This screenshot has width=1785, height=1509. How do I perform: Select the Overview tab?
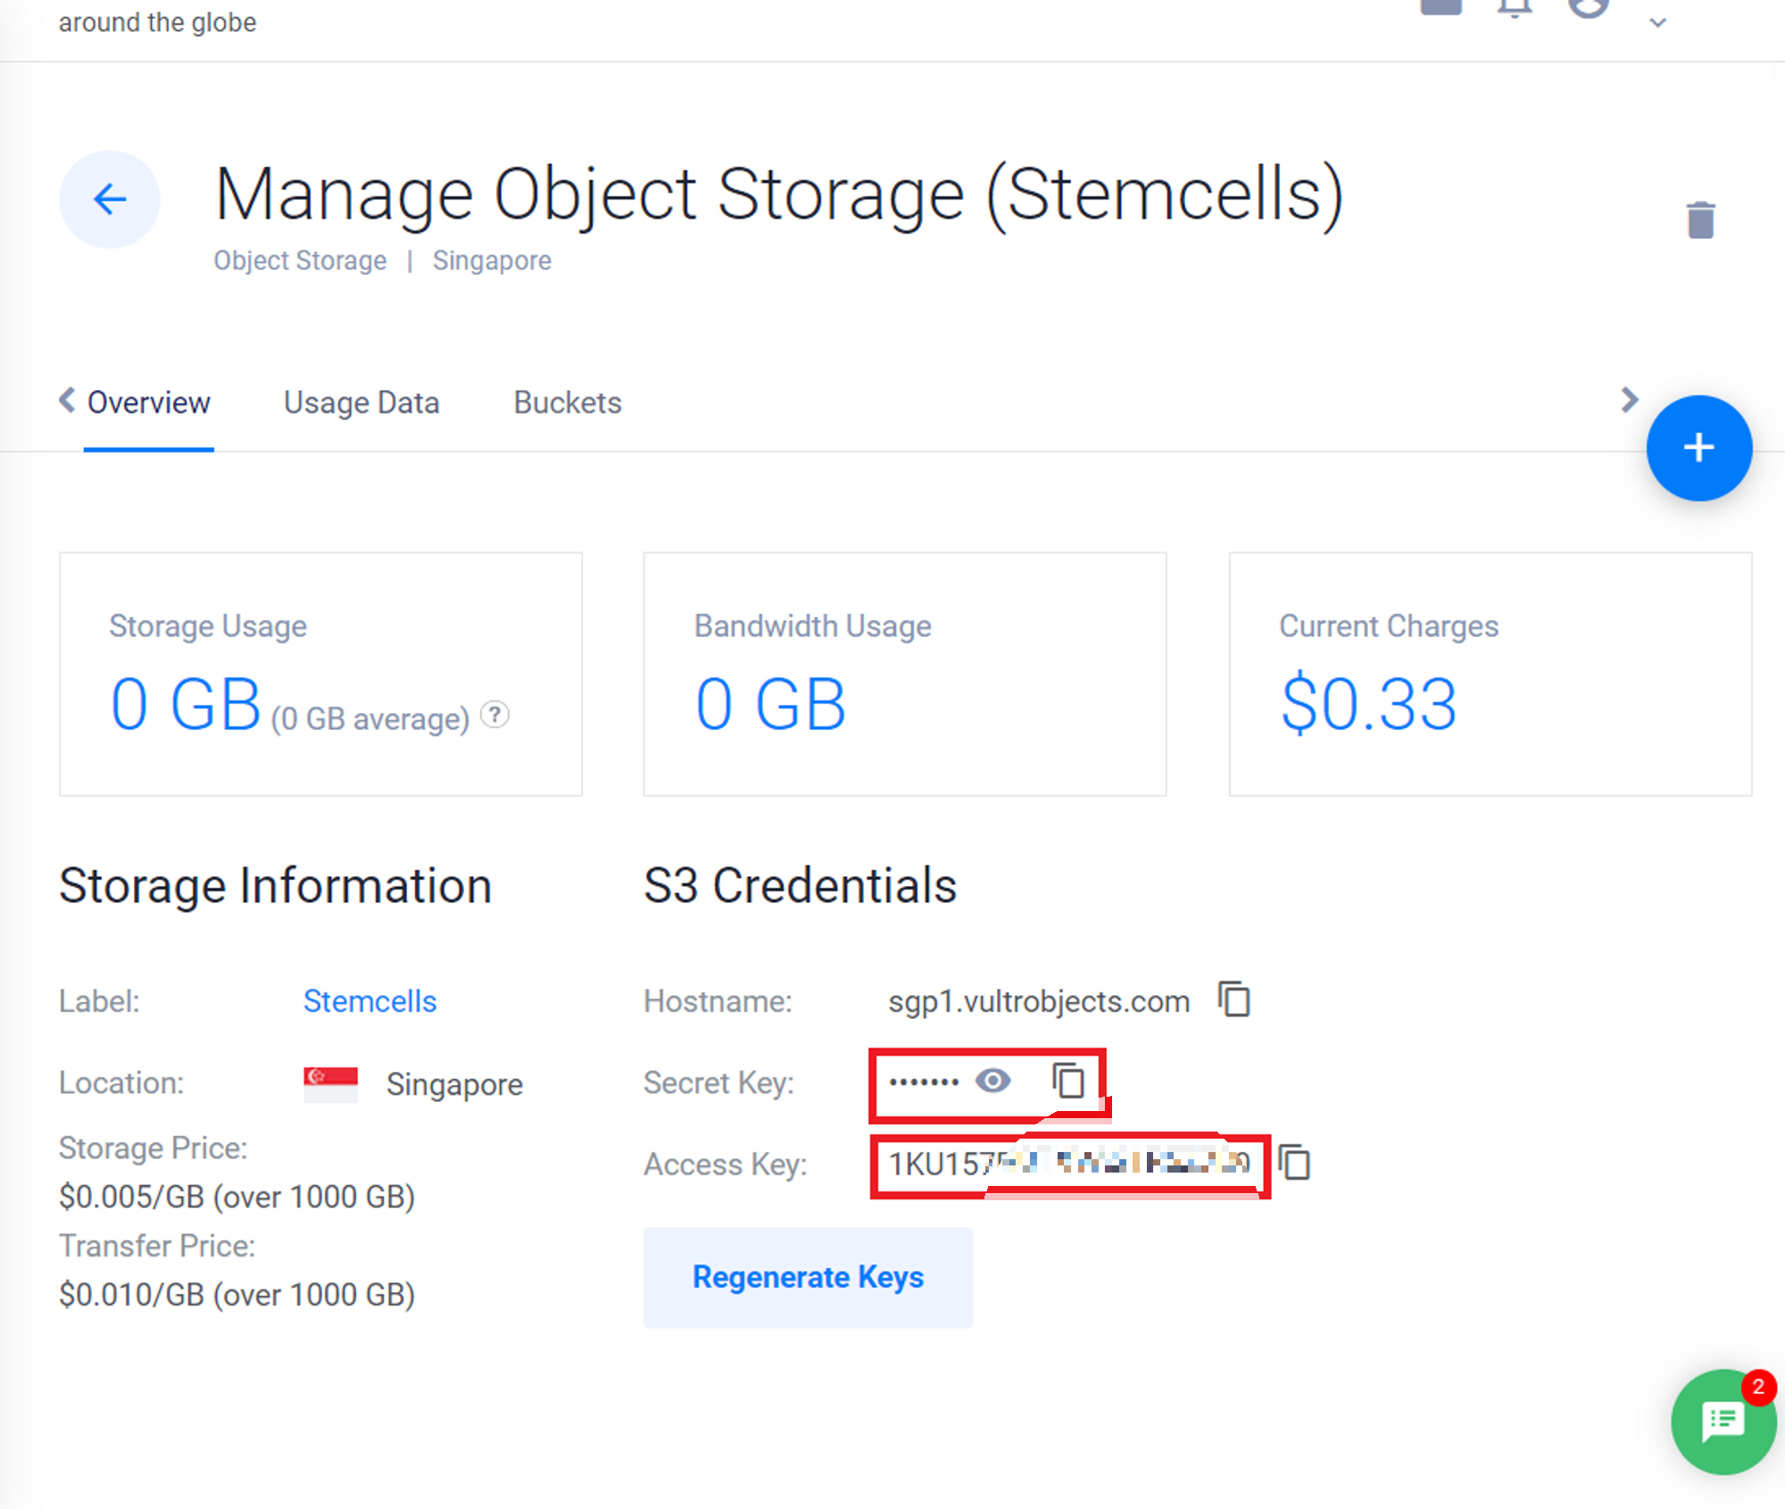[x=148, y=403]
